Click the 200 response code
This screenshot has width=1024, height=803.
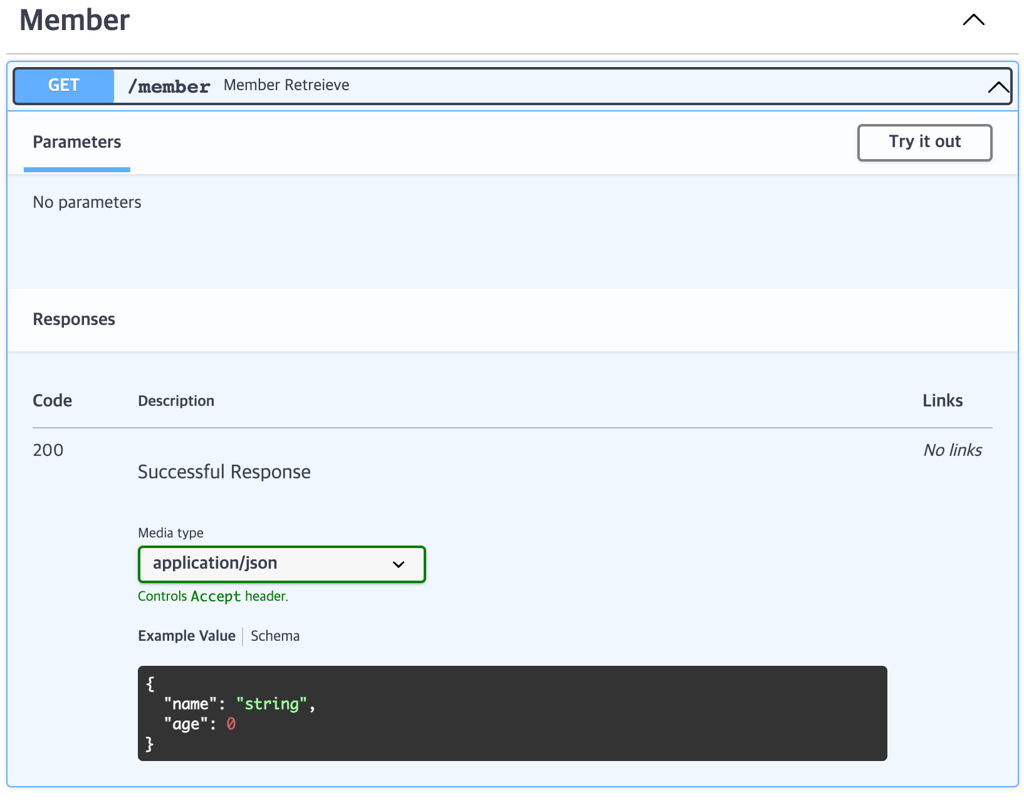click(x=48, y=450)
